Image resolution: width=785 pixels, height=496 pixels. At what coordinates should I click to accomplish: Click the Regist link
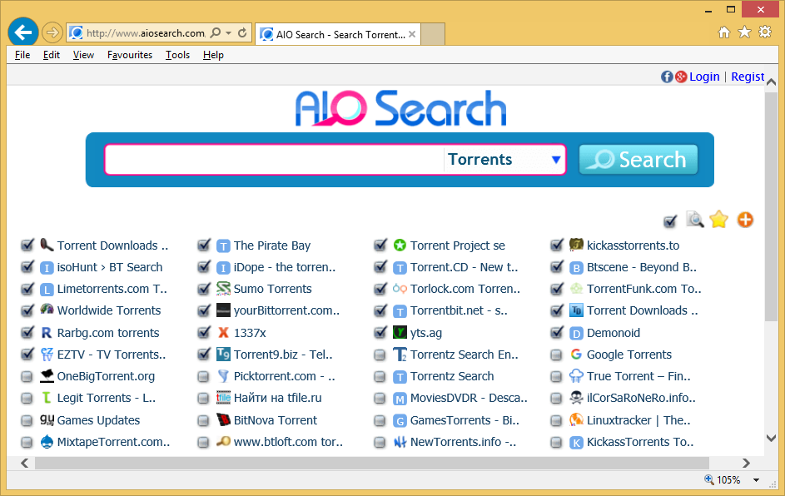(x=748, y=77)
